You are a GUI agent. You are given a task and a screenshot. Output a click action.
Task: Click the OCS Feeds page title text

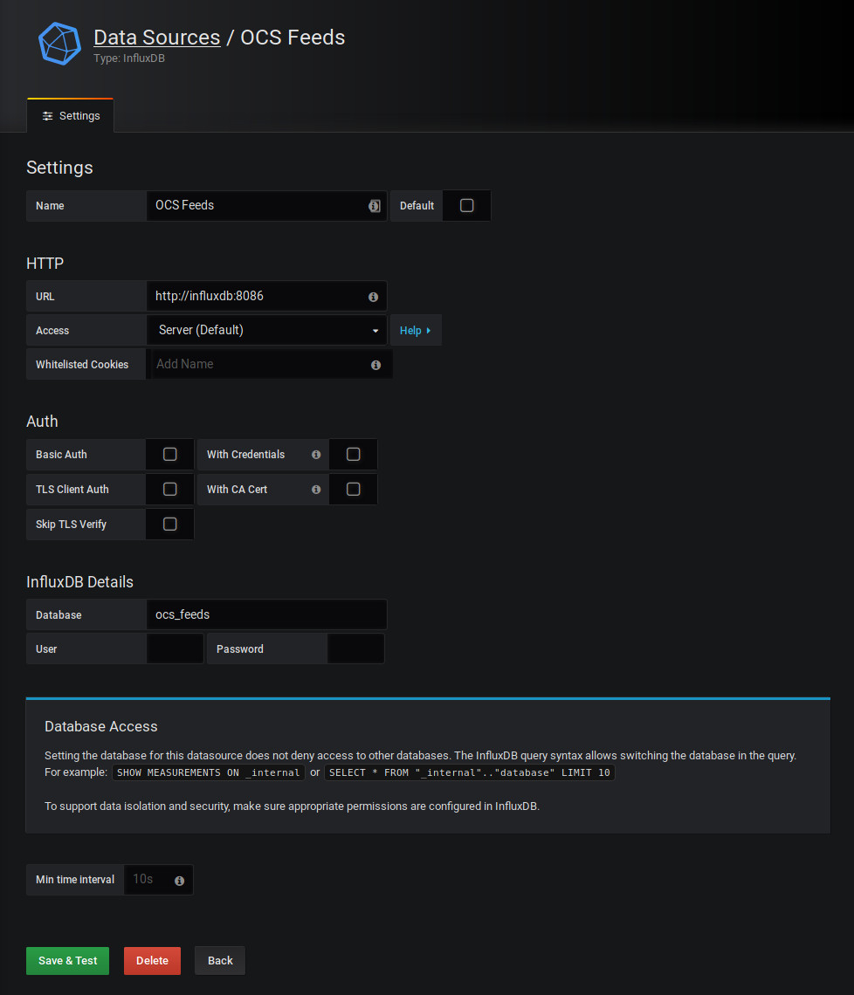(293, 38)
